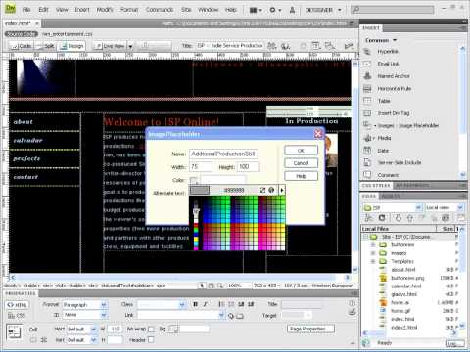
Task: Open the ISP site dropdown in Files panel
Action: [393, 207]
